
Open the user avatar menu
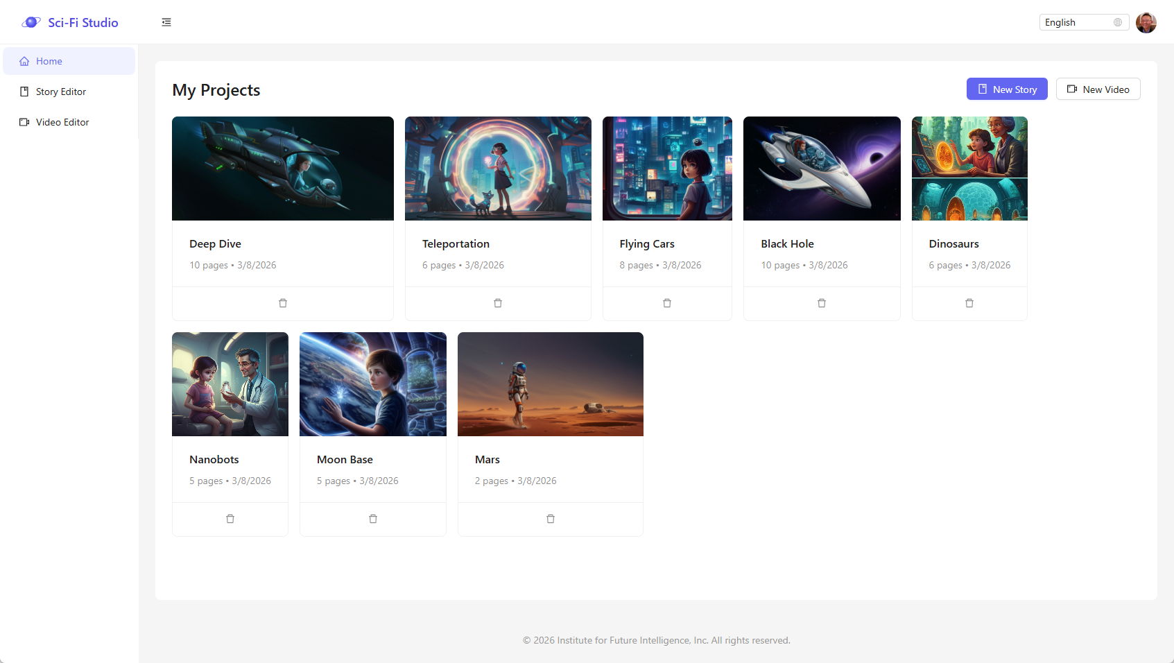coord(1146,22)
